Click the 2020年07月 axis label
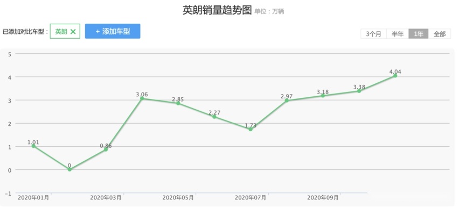The image size is (459, 207). [251, 198]
